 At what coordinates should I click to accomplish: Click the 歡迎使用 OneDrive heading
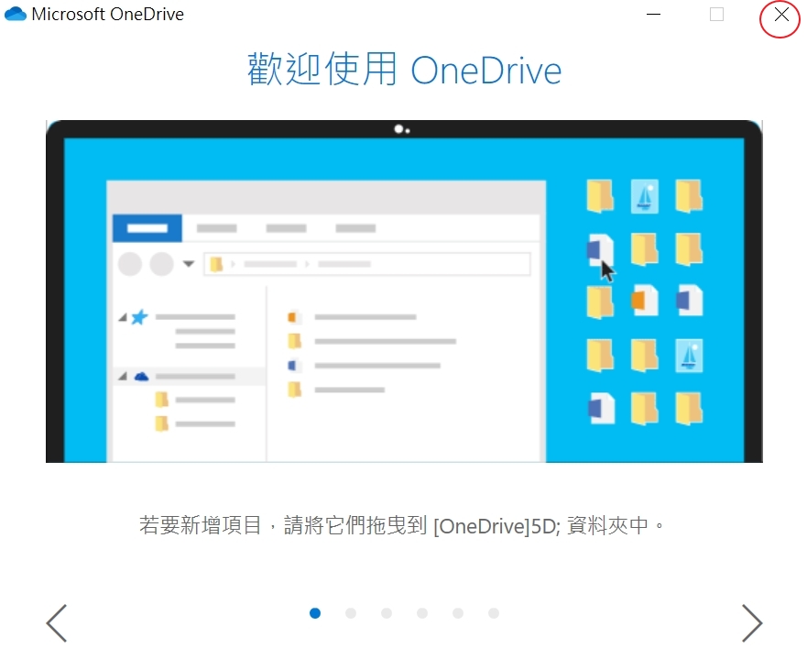[404, 70]
